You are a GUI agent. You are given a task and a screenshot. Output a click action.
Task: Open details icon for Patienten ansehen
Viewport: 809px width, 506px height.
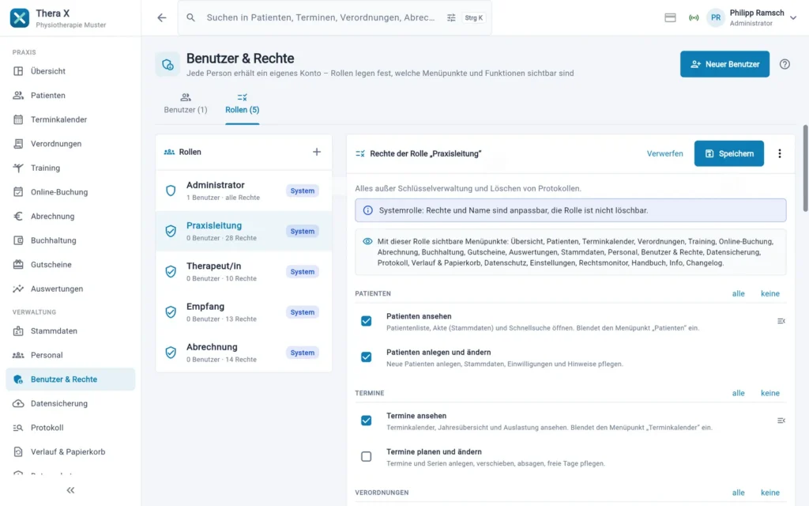click(781, 321)
